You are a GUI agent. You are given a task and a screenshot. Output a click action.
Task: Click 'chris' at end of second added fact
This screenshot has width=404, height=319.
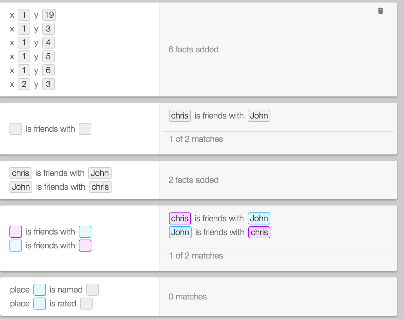click(x=100, y=187)
